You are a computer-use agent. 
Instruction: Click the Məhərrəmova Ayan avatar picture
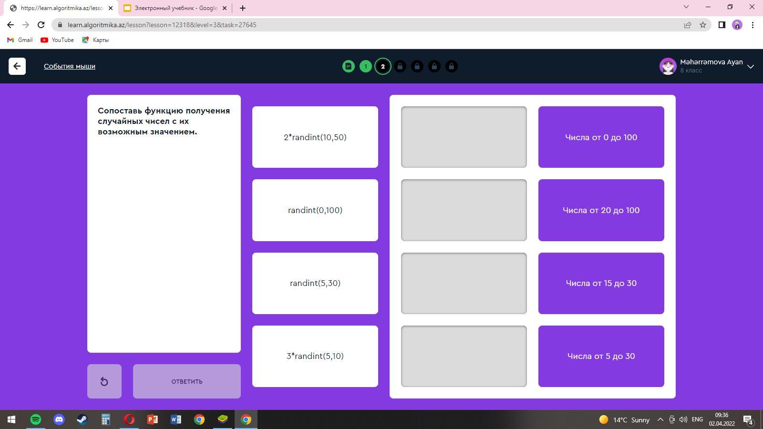tap(668, 66)
